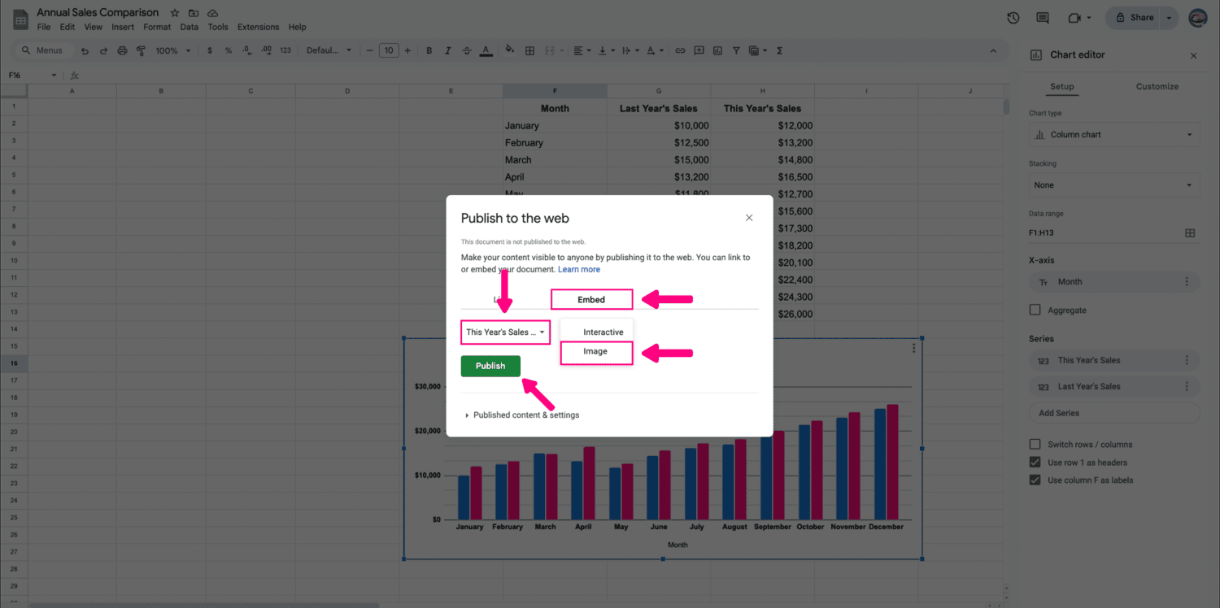Open the borders tool
This screenshot has width=1220, height=608.
(529, 50)
